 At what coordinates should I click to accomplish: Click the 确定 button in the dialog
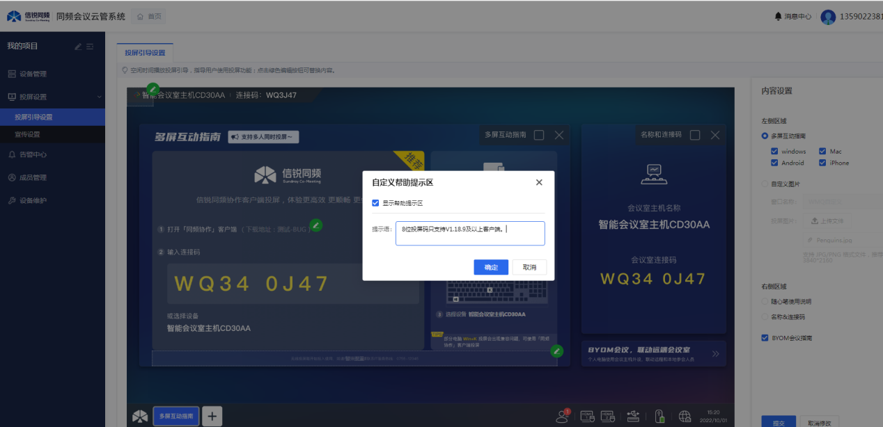coord(491,268)
